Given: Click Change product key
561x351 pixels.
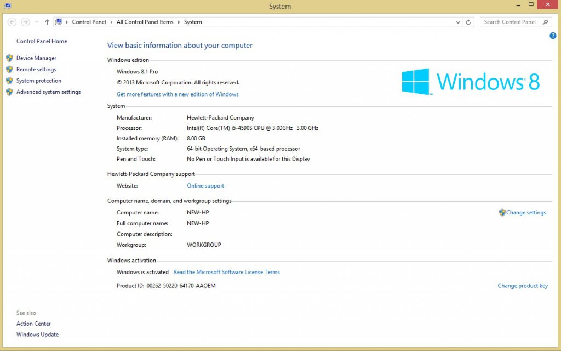Looking at the screenshot, I should pyautogui.click(x=523, y=286).
